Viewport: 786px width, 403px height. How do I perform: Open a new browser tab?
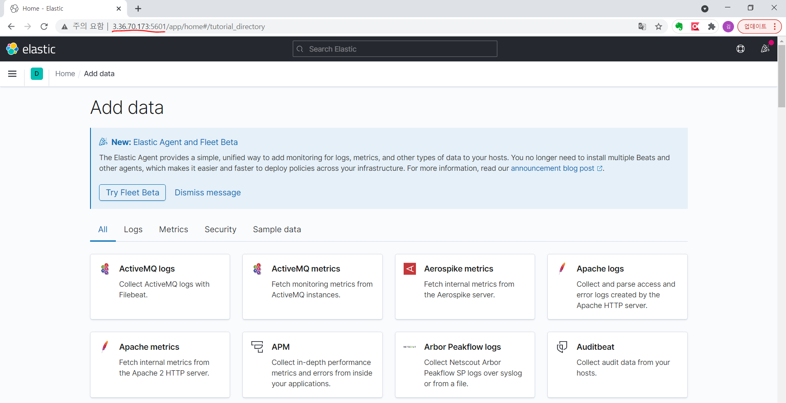(138, 9)
